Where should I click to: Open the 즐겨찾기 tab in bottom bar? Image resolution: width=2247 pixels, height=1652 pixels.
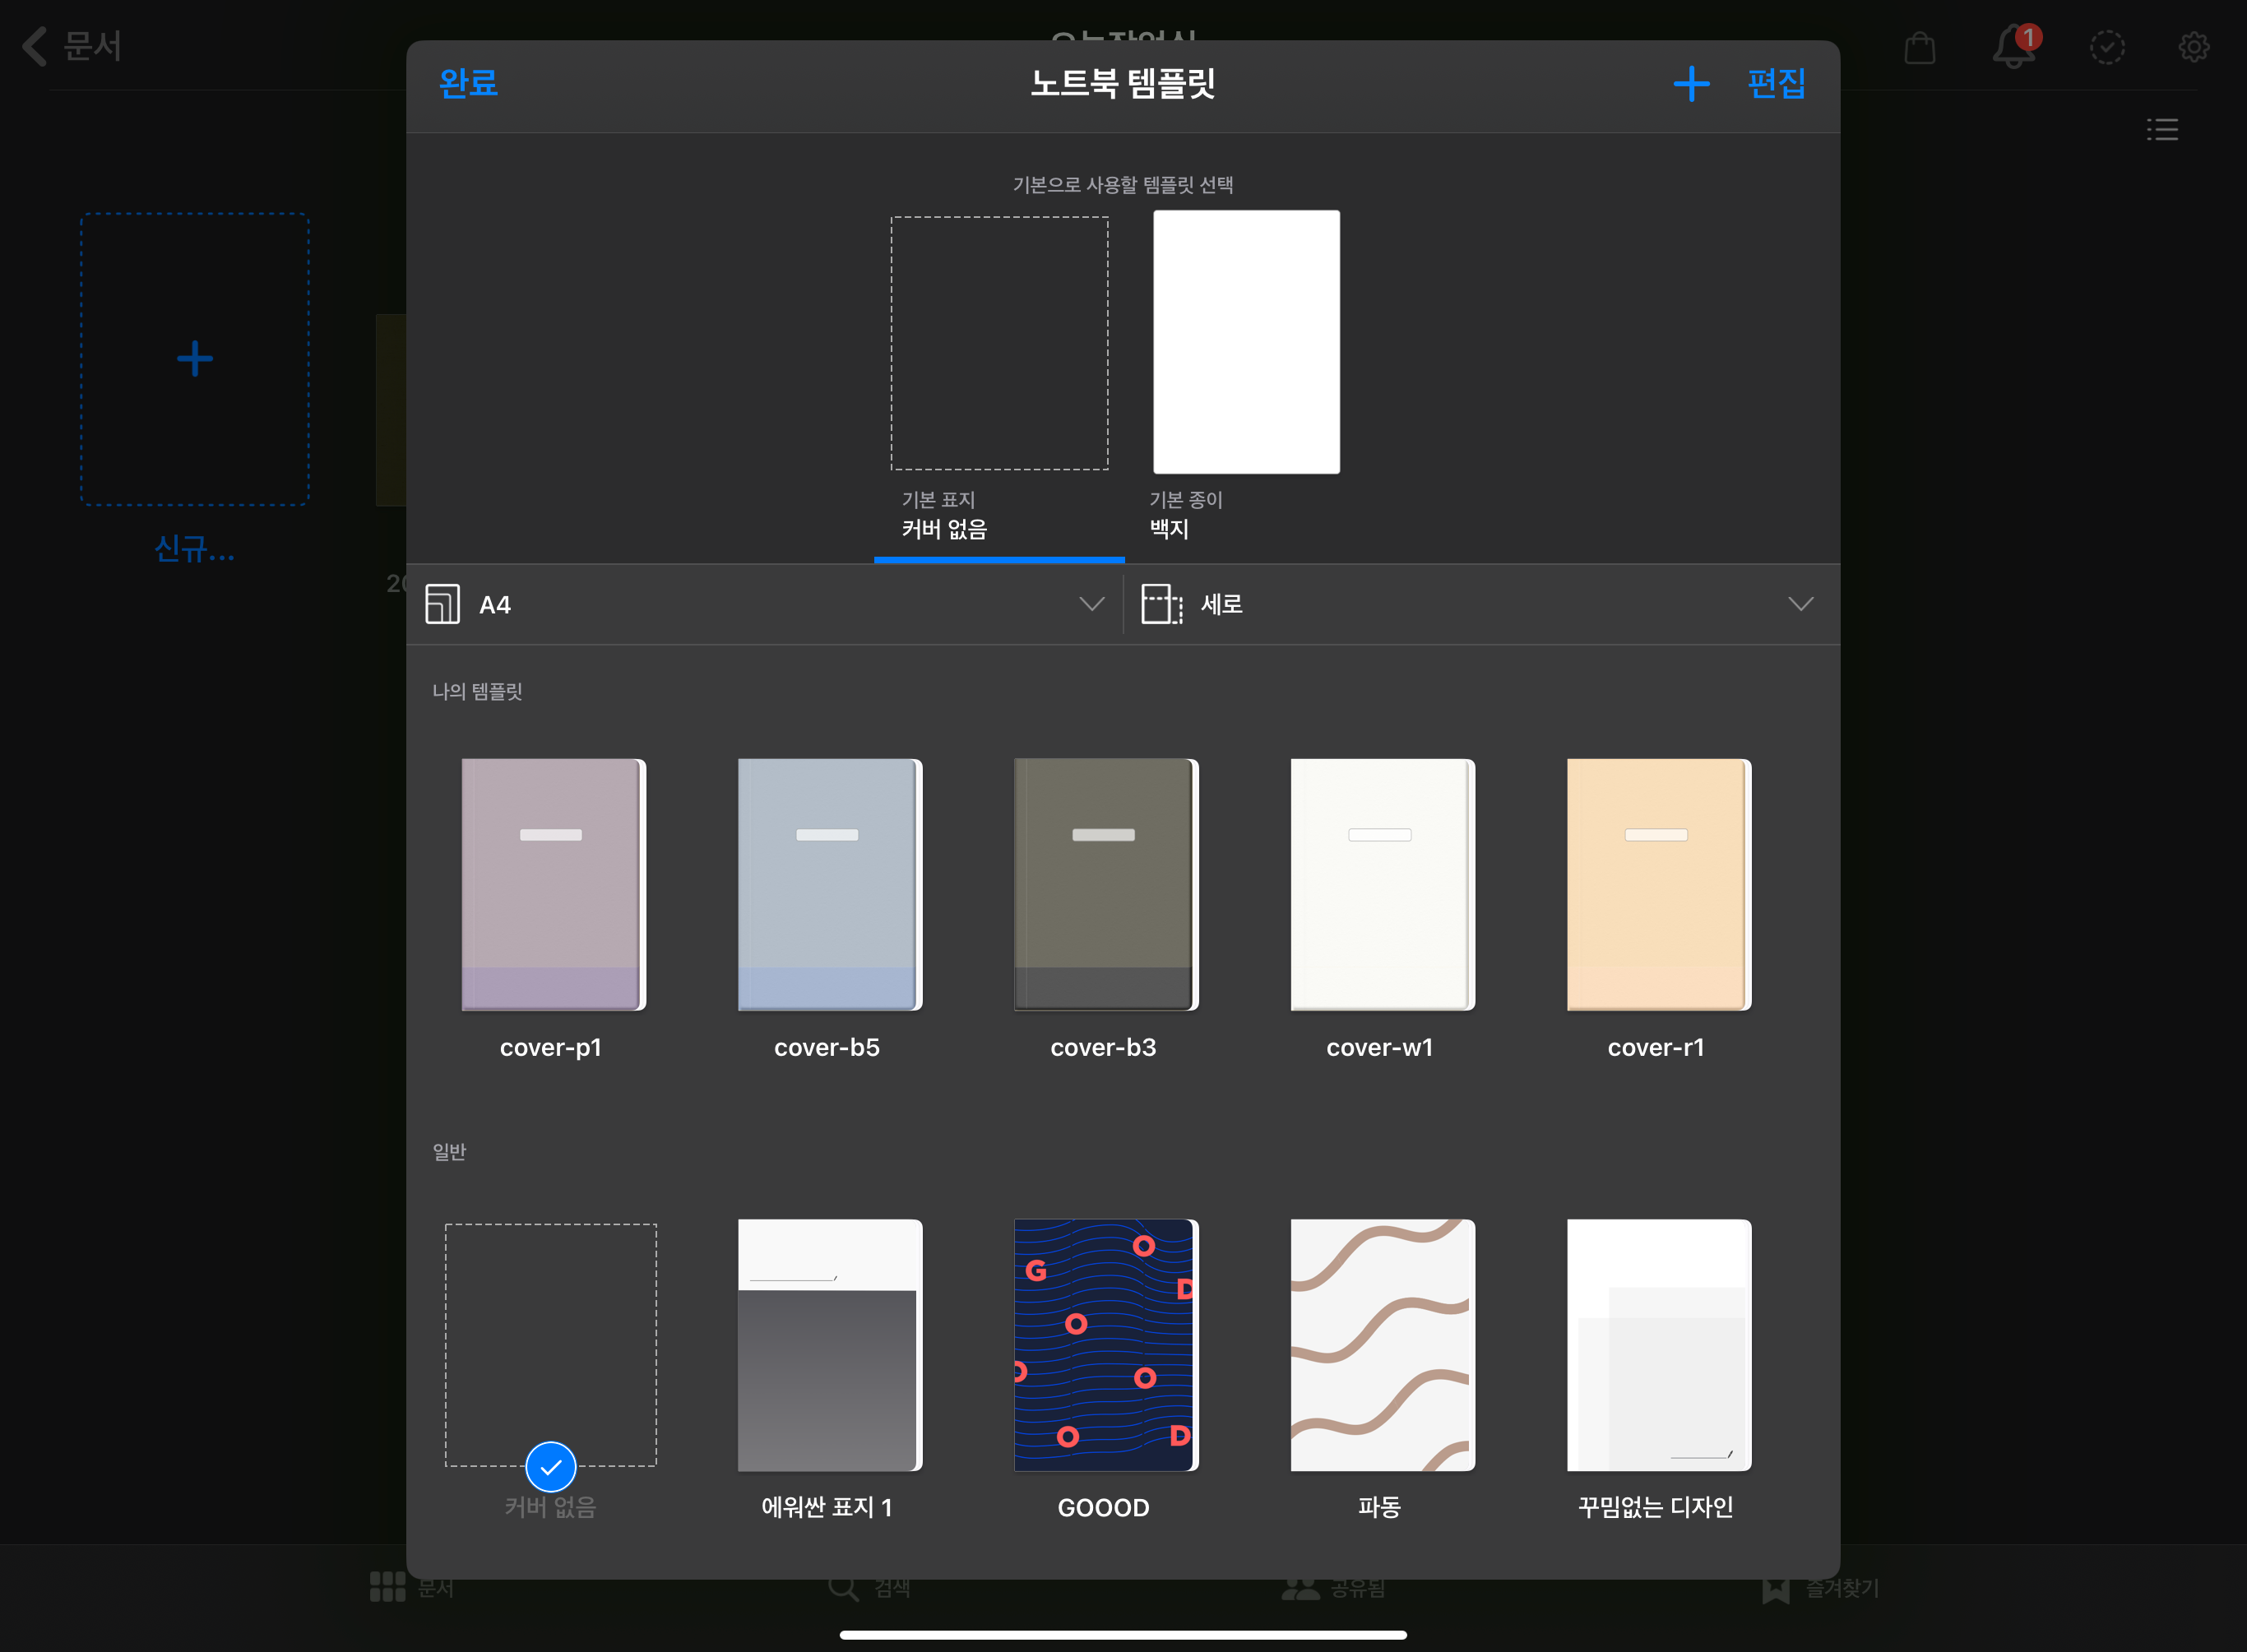pyautogui.click(x=1820, y=1587)
